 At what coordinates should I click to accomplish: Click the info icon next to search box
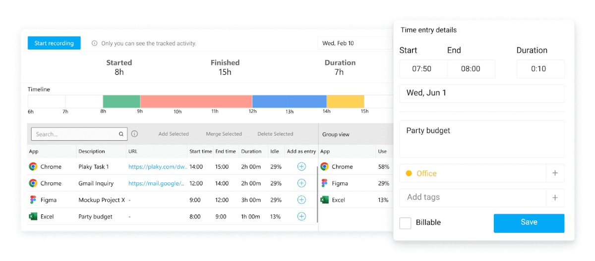point(134,134)
